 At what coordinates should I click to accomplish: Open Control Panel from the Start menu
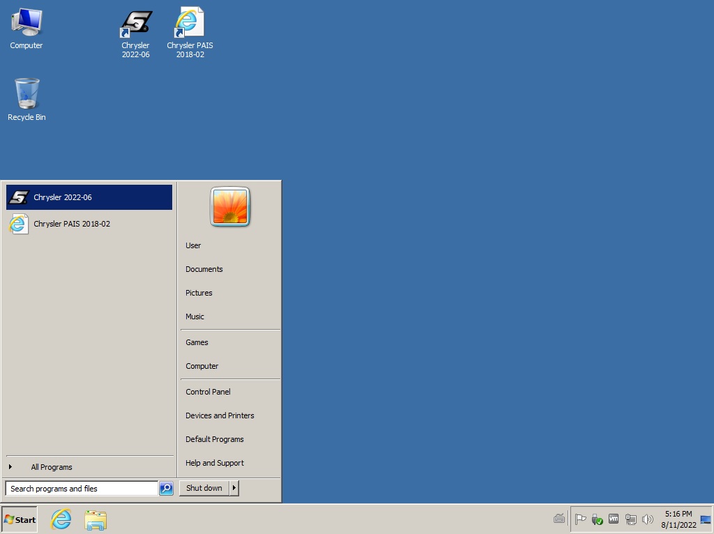pyautogui.click(x=208, y=392)
